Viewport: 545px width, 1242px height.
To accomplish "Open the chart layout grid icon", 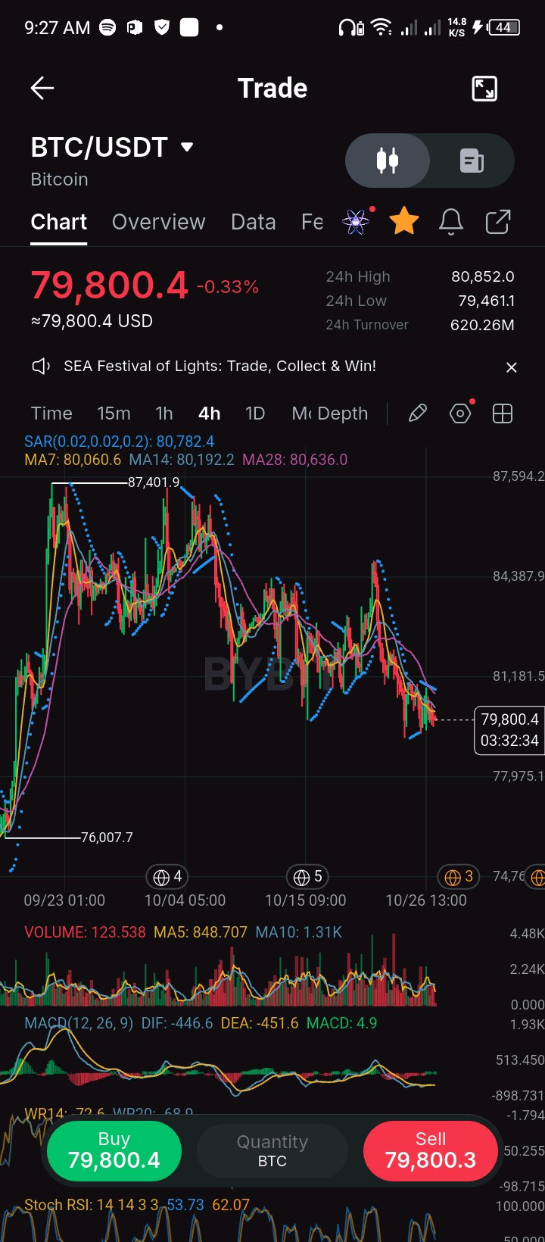I will pyautogui.click(x=503, y=413).
